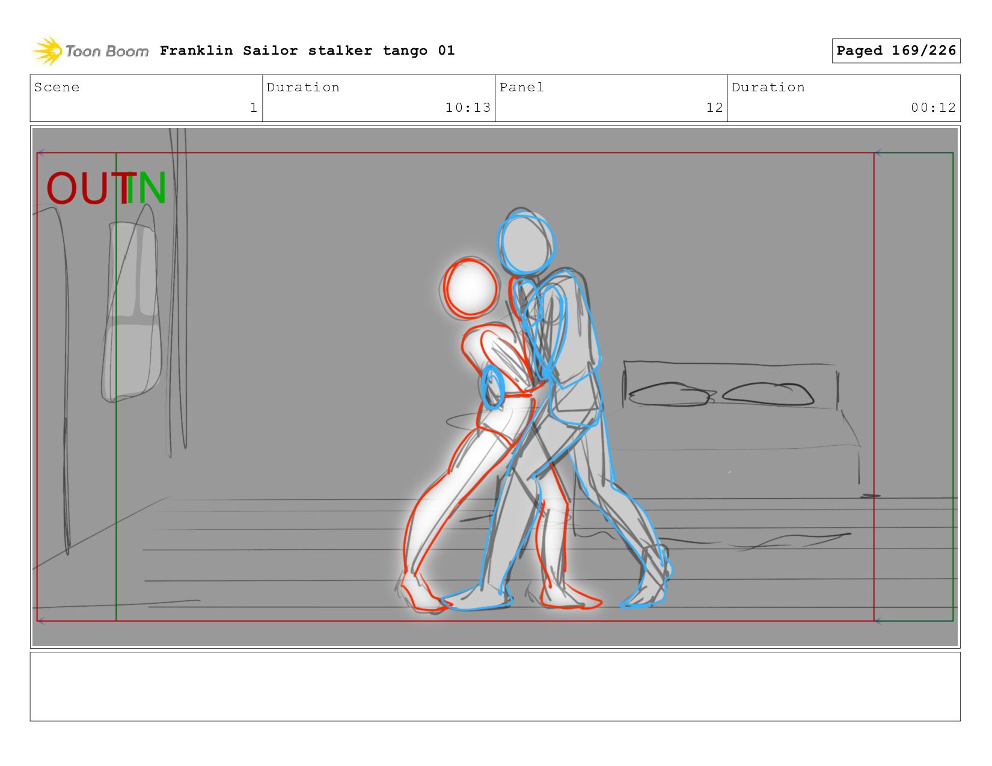Select scene number value '1'
This screenshot has width=992, height=766.
pyautogui.click(x=254, y=108)
